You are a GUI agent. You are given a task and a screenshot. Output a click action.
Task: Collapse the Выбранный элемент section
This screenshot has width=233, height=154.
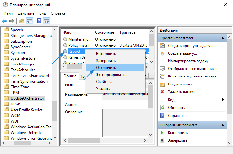point(223,125)
